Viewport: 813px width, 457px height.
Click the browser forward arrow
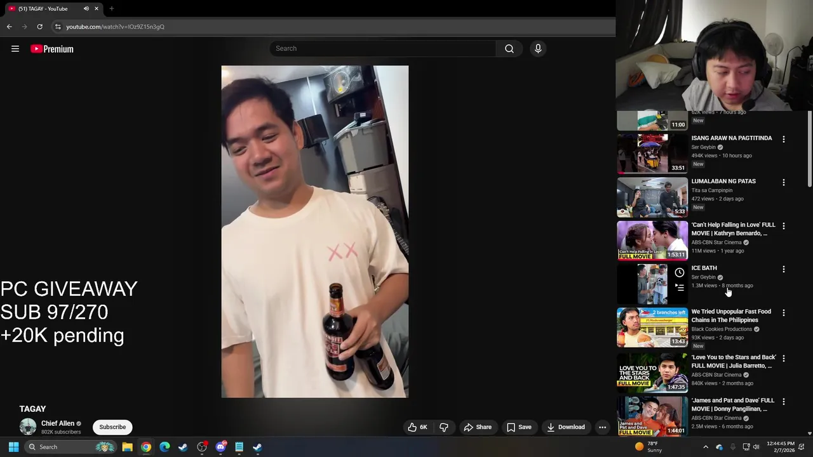[24, 27]
